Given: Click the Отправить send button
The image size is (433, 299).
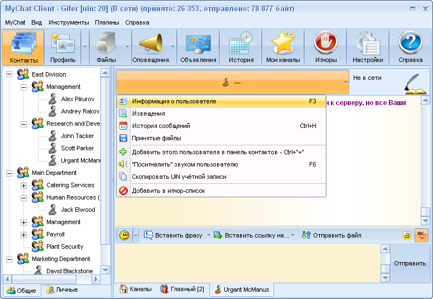Looking at the screenshot, I should (410, 263).
